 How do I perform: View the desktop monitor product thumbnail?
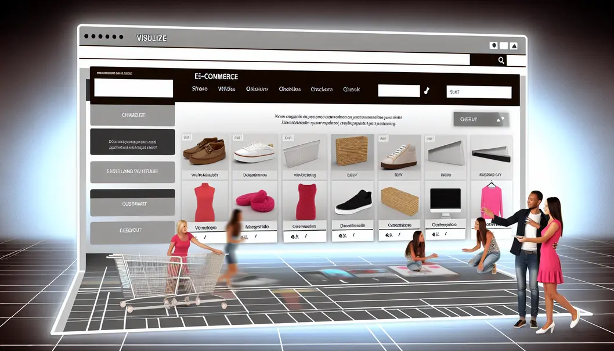pyautogui.click(x=447, y=200)
